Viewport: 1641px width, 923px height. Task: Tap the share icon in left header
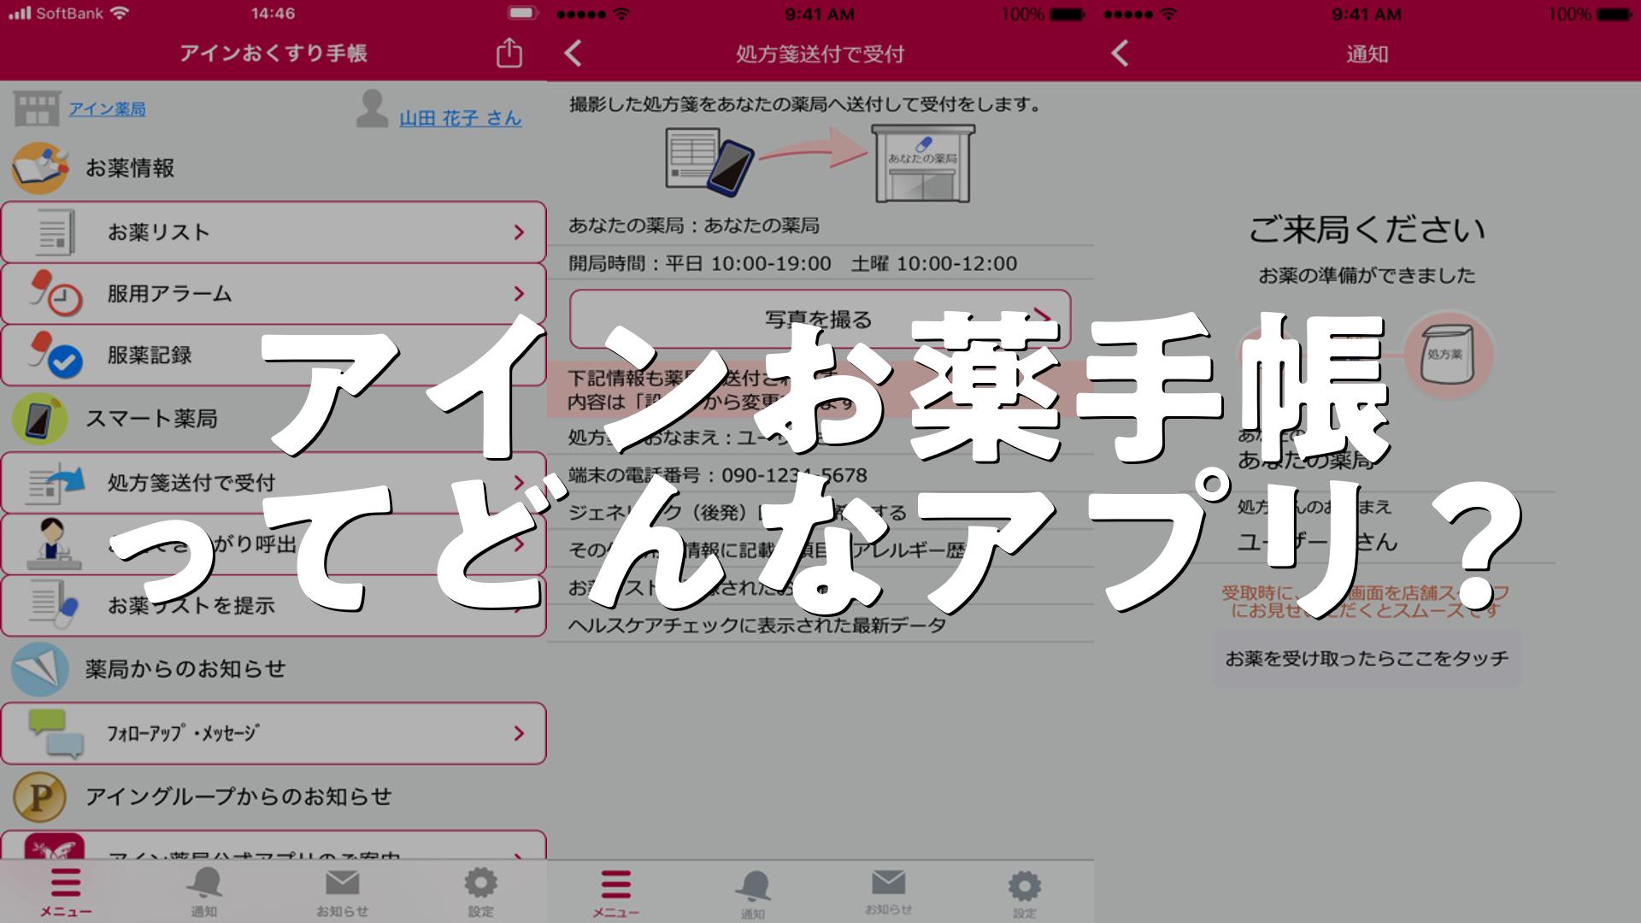(509, 52)
